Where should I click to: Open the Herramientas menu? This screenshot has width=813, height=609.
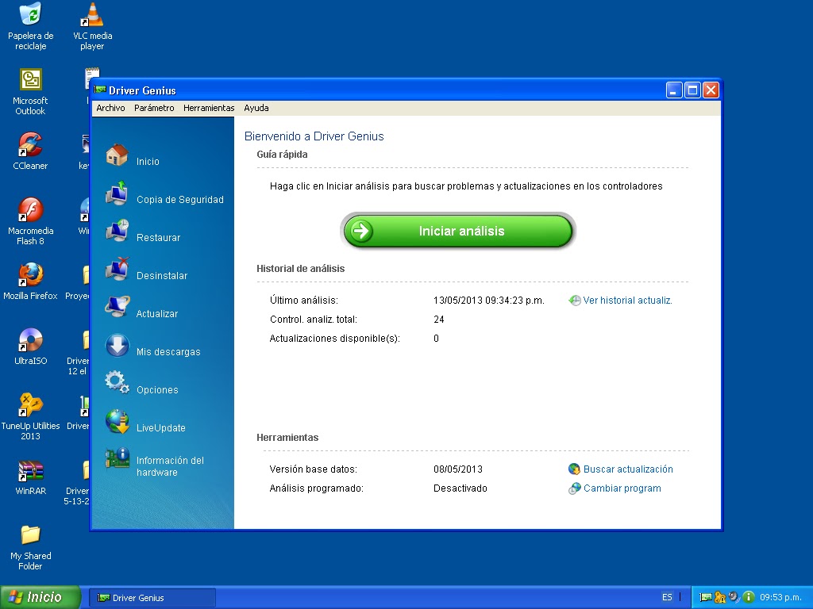[209, 108]
